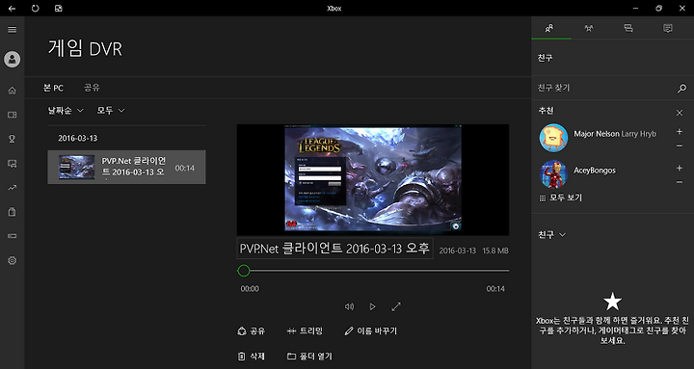Screen dimensions: 694x369
Task: Open the 날짜순 sort dropdown
Action: click(x=66, y=111)
